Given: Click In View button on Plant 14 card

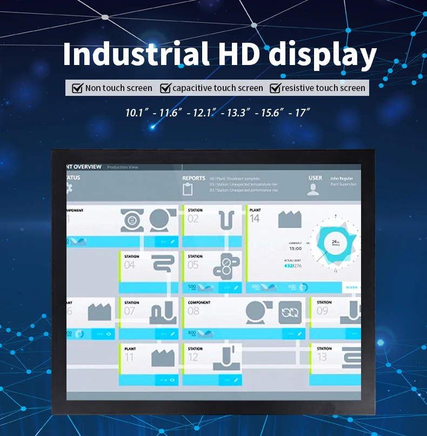Looking at the screenshot, I should (351, 287).
